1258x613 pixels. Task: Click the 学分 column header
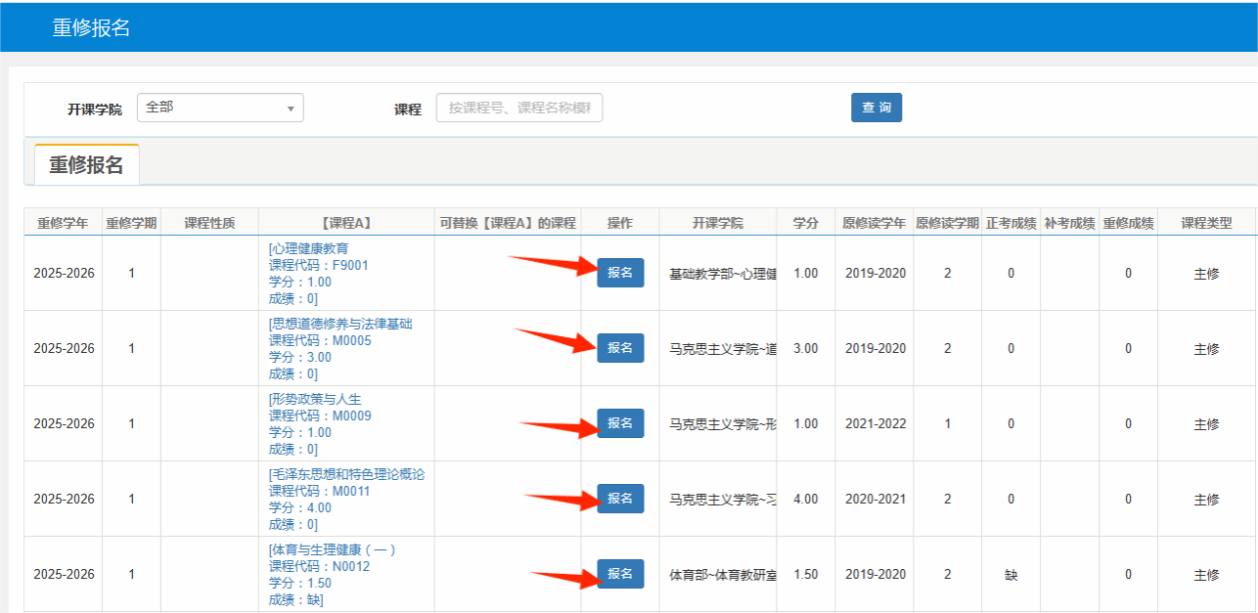805,223
